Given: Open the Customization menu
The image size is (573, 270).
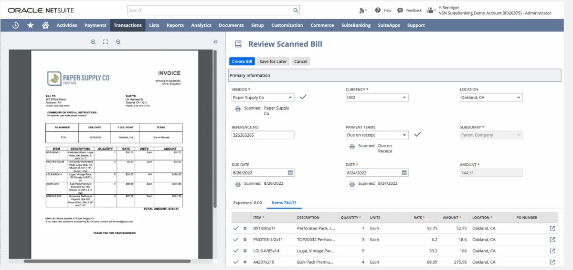Looking at the screenshot, I should coord(287,25).
